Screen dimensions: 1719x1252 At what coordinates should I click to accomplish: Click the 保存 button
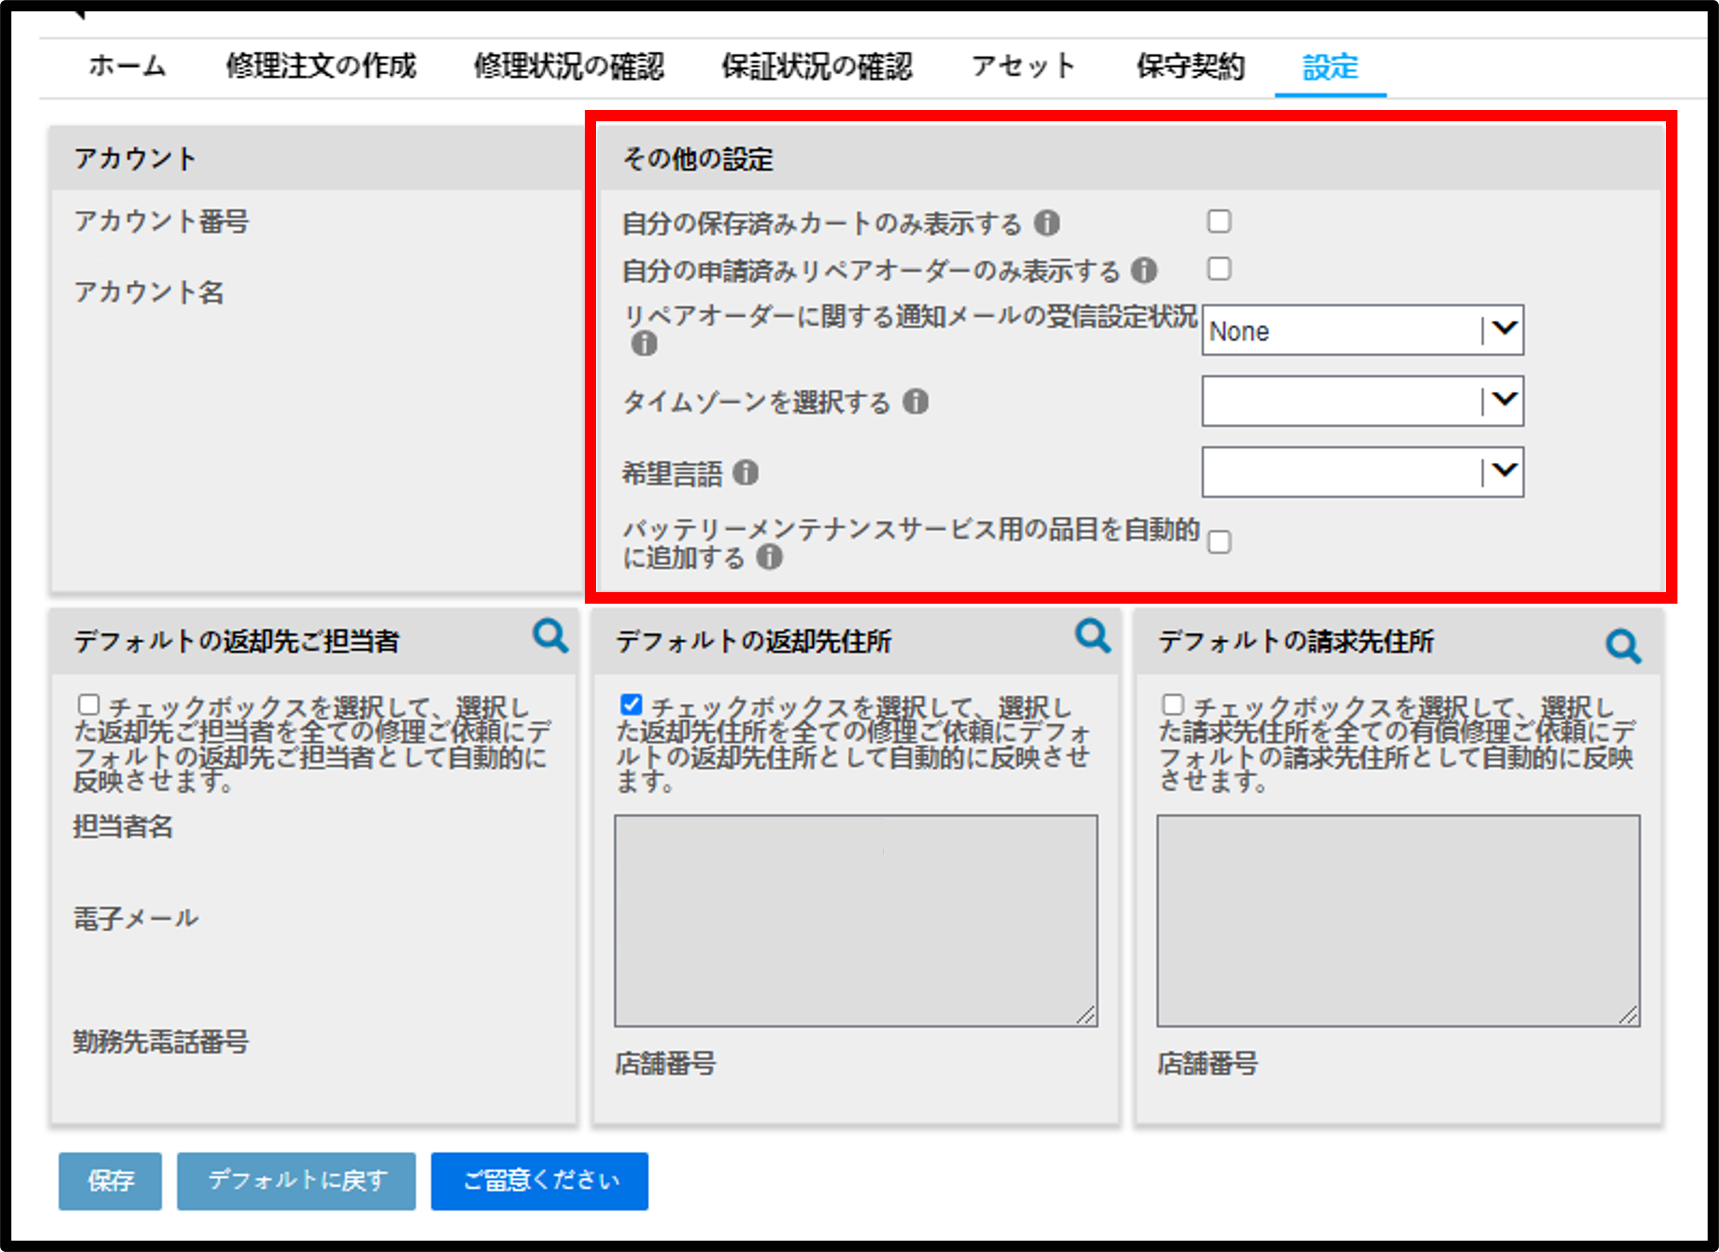click(x=110, y=1181)
